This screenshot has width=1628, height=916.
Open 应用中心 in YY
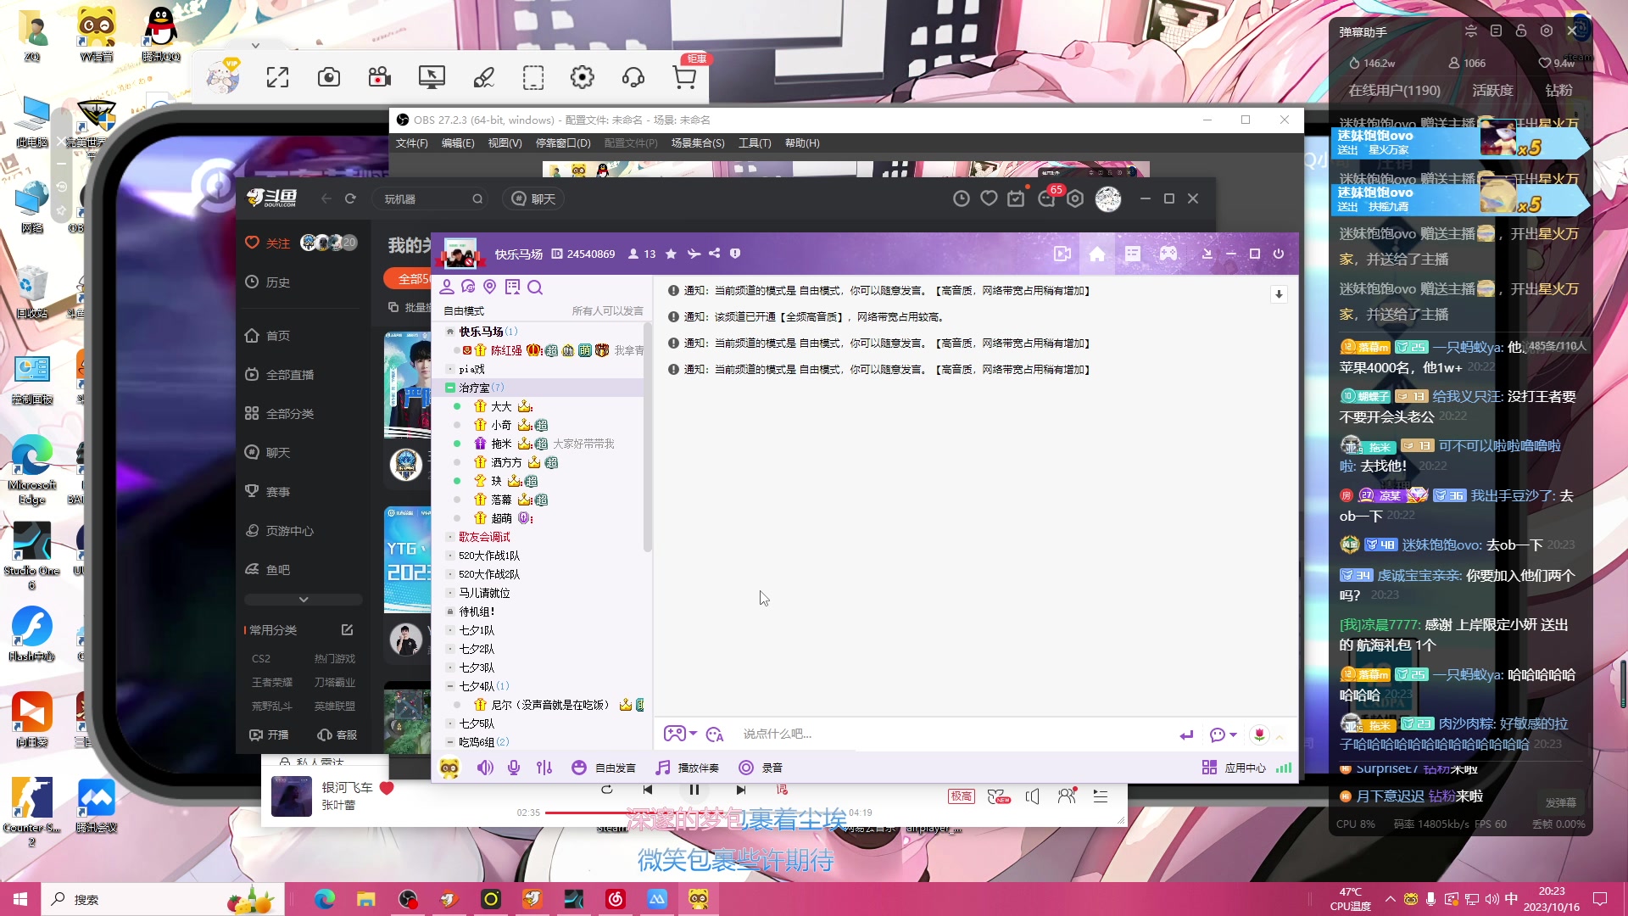click(x=1234, y=768)
